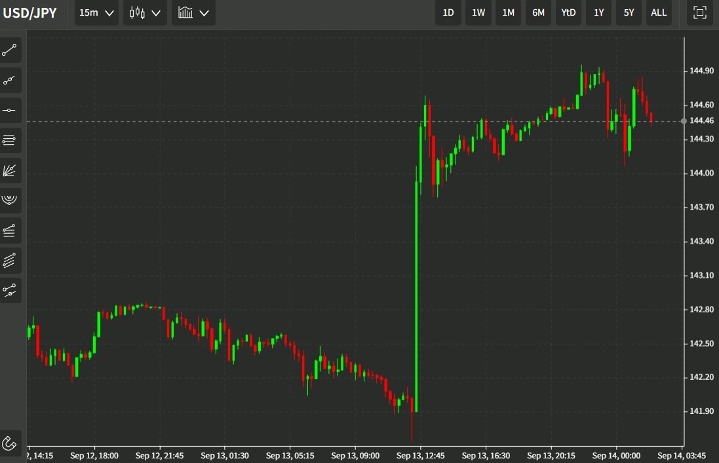Screen dimensions: 719x463
Task: Set the range to 1D
Action: 448,12
